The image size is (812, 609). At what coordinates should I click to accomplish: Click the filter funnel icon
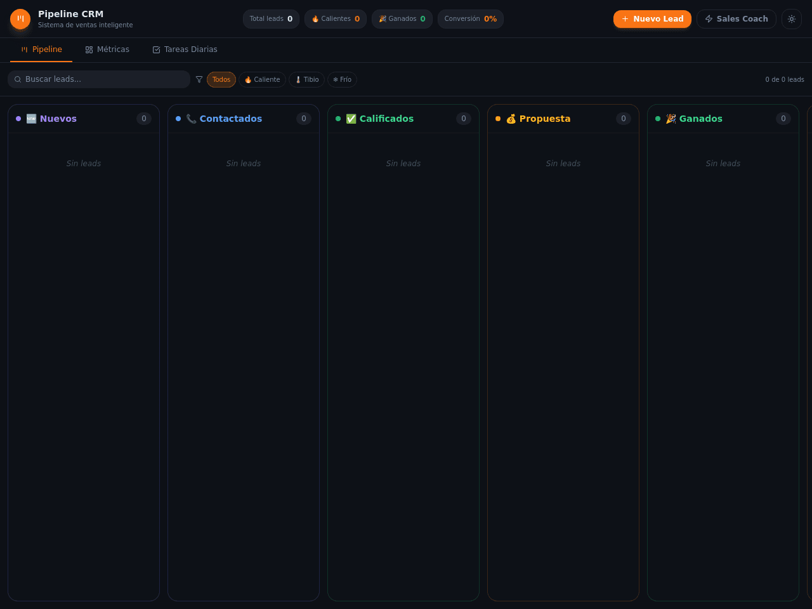click(x=199, y=79)
